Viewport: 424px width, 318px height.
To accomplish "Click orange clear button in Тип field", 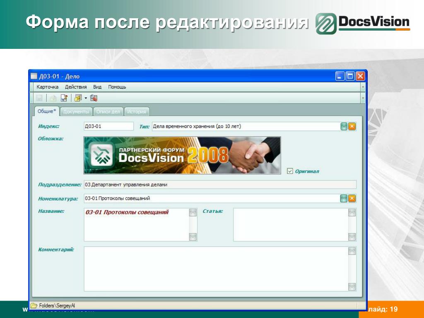I will [x=352, y=126].
